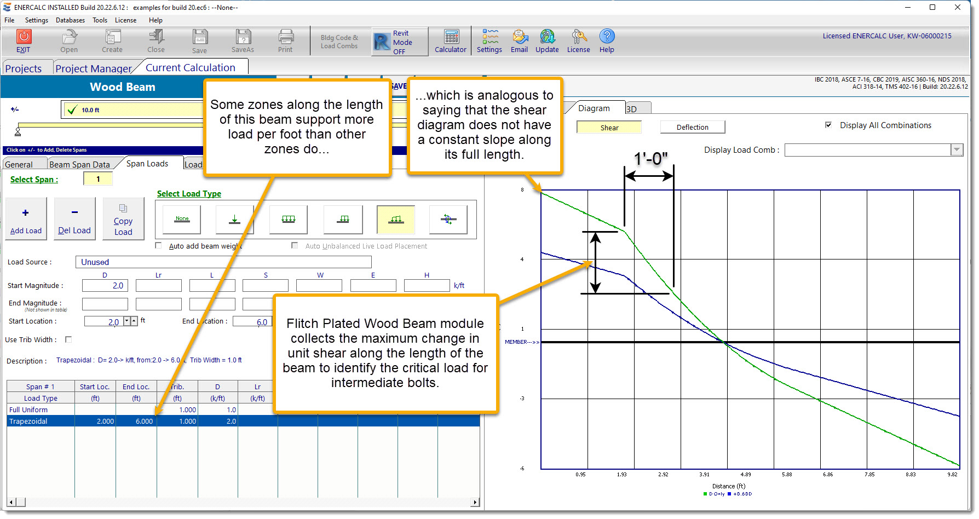Enable Auto add beam weight

(x=158, y=245)
